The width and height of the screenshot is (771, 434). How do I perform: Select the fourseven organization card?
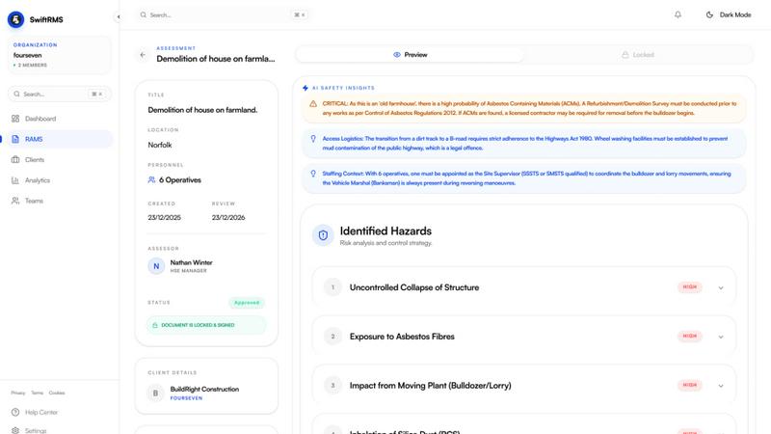click(60, 55)
